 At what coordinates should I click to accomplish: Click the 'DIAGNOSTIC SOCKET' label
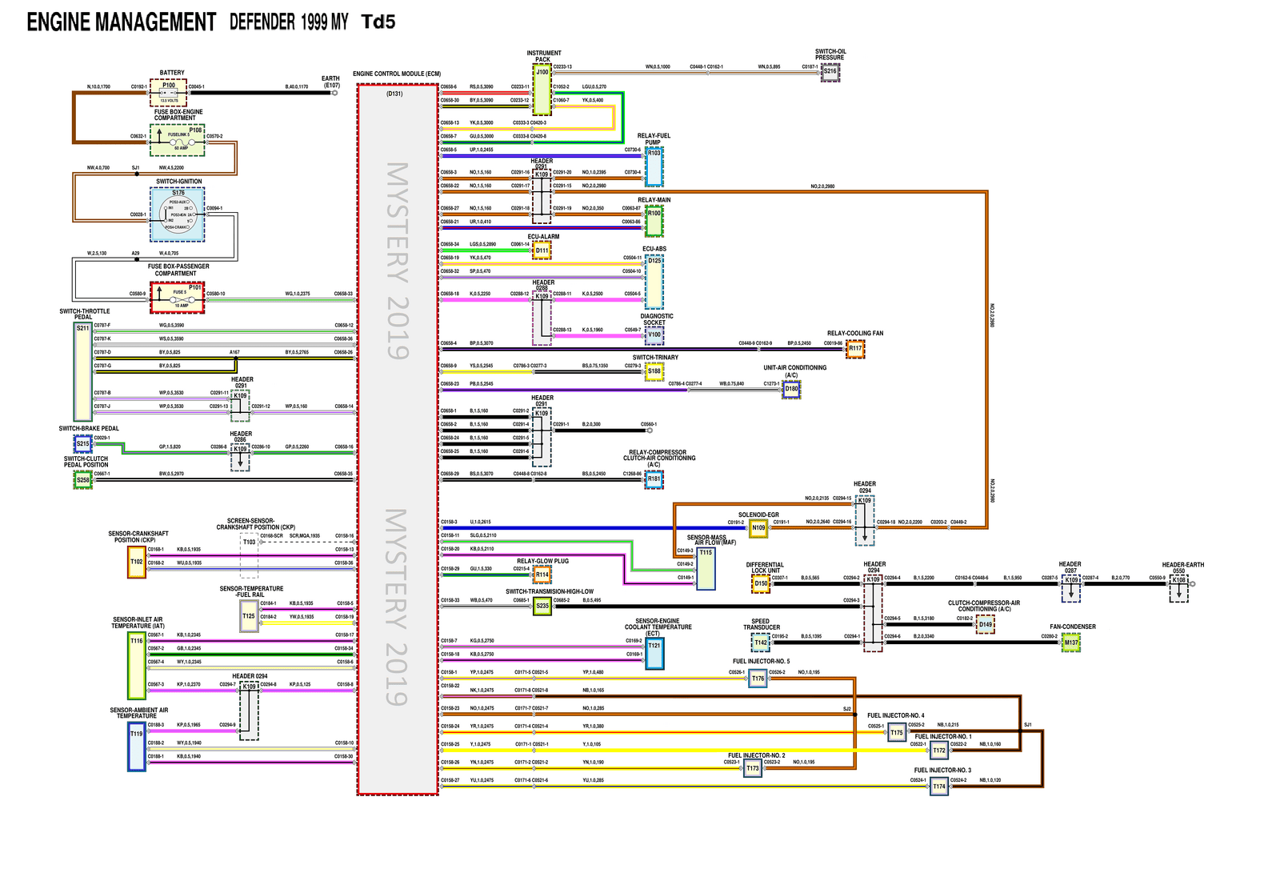pos(657,319)
